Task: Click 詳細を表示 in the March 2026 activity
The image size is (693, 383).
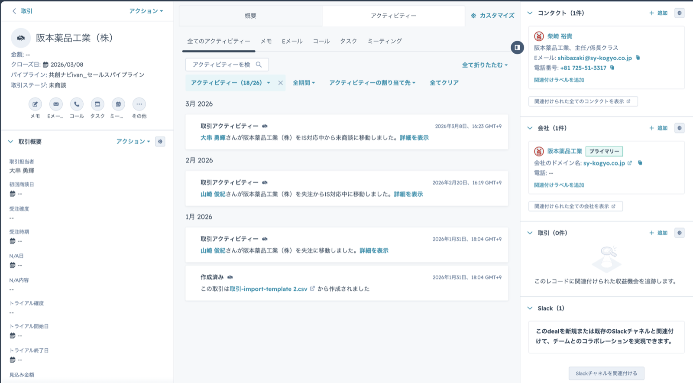Action: pyautogui.click(x=414, y=138)
